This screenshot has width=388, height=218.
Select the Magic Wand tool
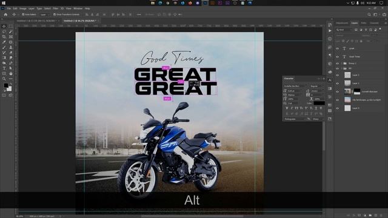tap(11, 31)
